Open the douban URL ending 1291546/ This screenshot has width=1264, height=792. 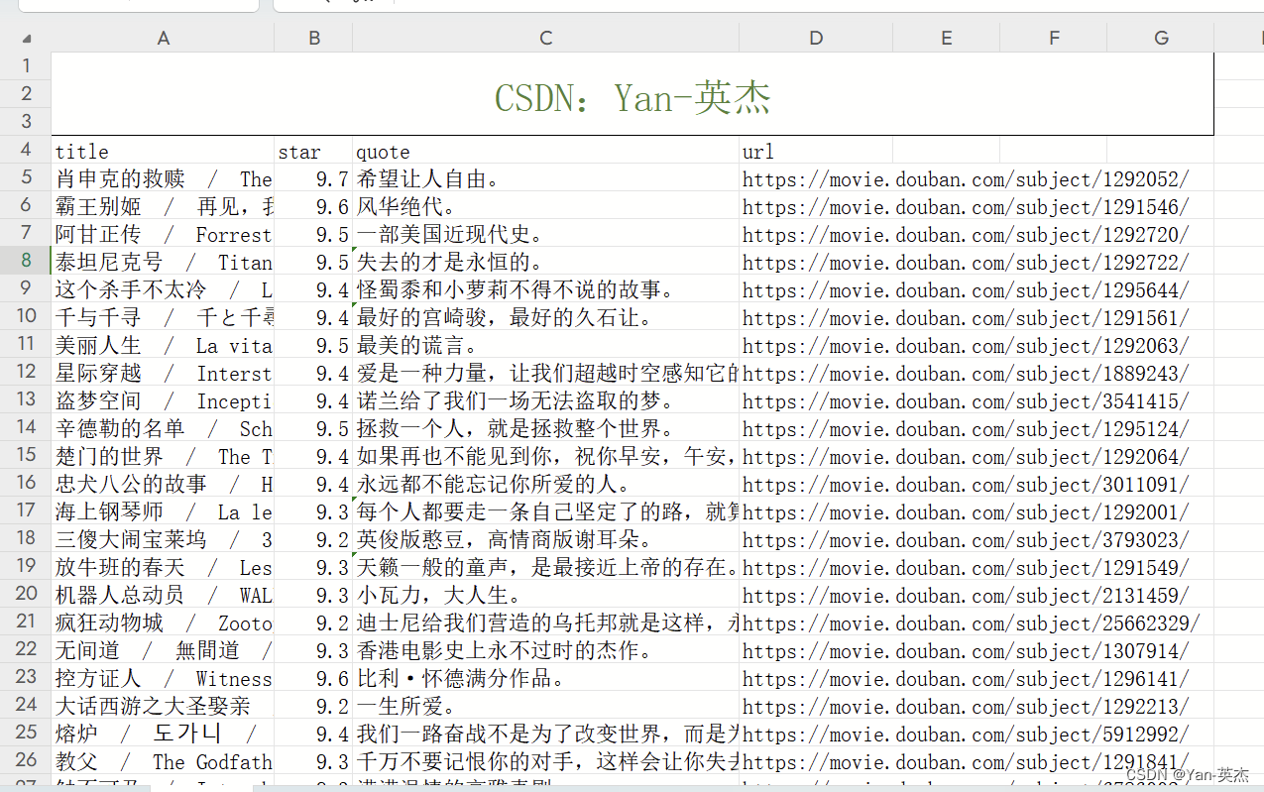pyautogui.click(x=966, y=207)
